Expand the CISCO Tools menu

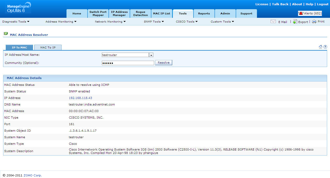pyautogui.click(x=187, y=22)
